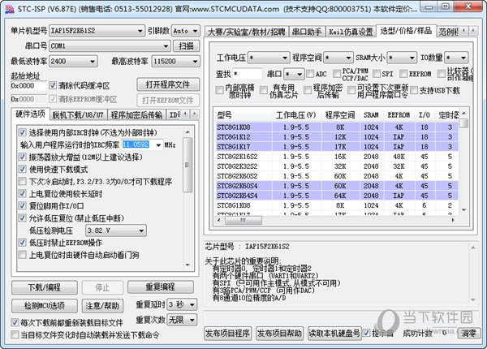
Task: Switch to 串口助手 tab
Action: click(x=307, y=32)
